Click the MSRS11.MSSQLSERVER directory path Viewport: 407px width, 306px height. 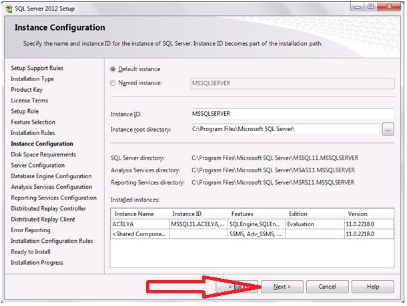[x=273, y=182]
